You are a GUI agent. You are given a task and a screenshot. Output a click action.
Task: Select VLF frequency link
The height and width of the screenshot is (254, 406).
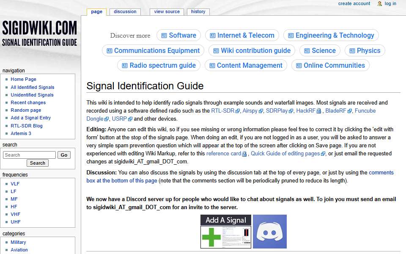click(x=15, y=184)
